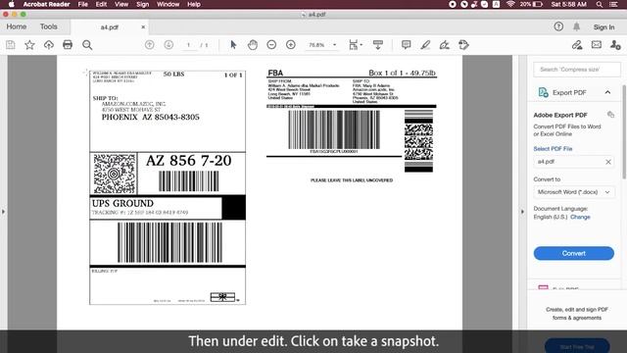Click the Export PDF tool icon
Viewport: 627px width, 353px height.
(543, 92)
